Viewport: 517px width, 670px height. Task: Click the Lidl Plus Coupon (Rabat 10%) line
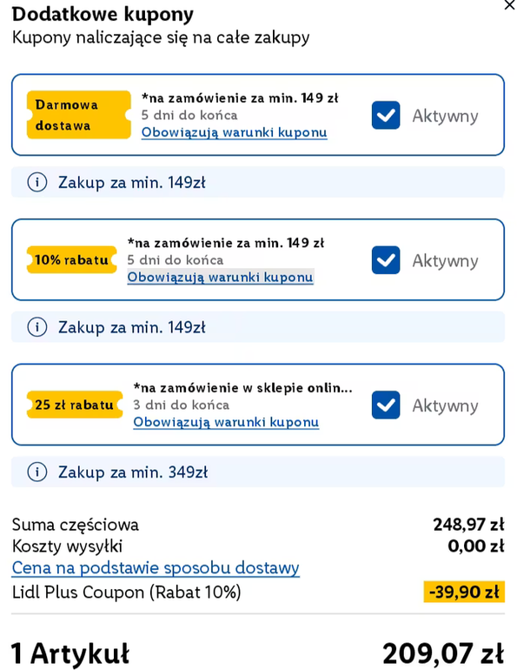click(127, 593)
